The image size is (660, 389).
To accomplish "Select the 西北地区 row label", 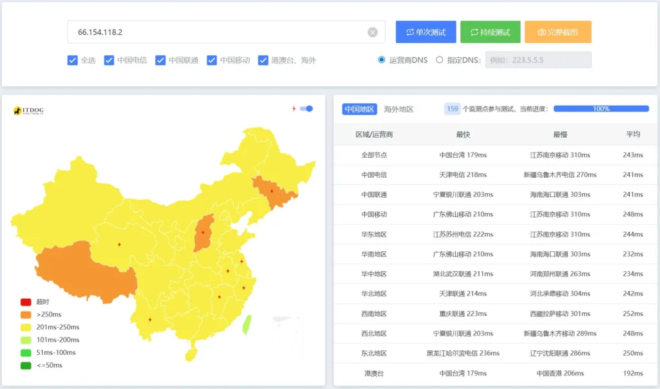I will click(x=374, y=334).
